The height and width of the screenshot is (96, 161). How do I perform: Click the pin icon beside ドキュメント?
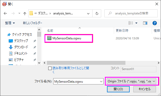35,54
